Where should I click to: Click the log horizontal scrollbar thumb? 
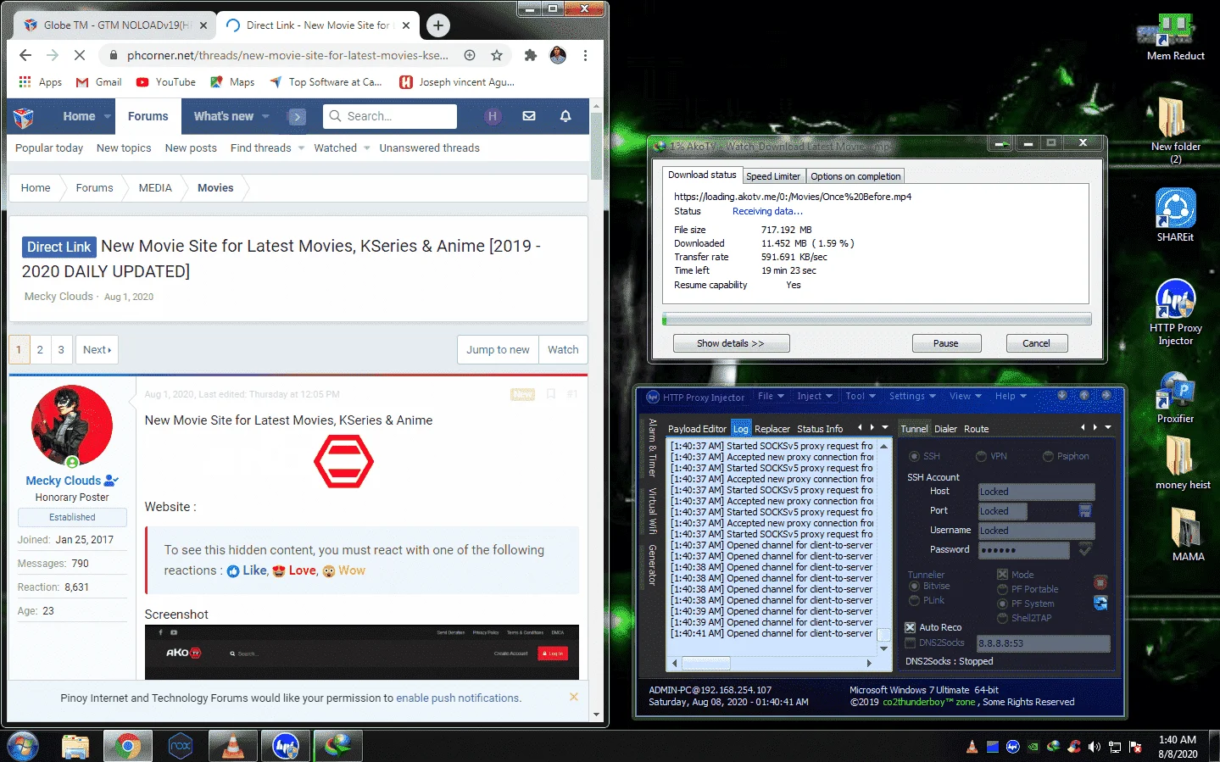tap(706, 663)
